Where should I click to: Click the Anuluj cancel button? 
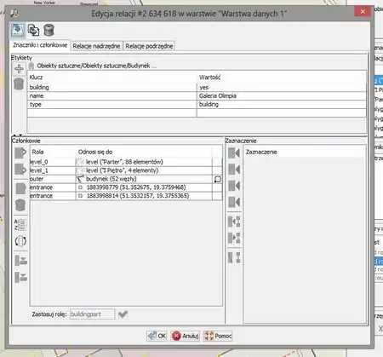pyautogui.click(x=186, y=336)
